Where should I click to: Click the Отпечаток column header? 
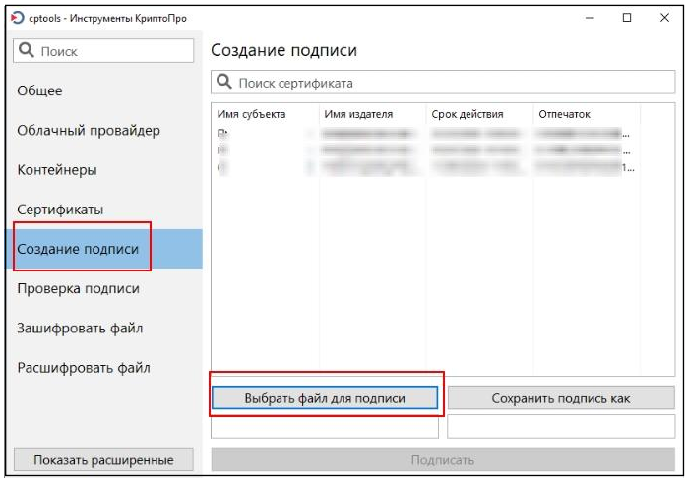coord(565,114)
